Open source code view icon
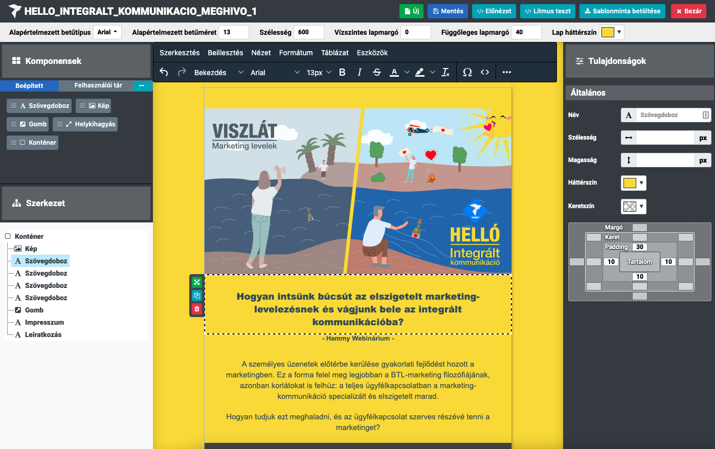 (x=485, y=72)
